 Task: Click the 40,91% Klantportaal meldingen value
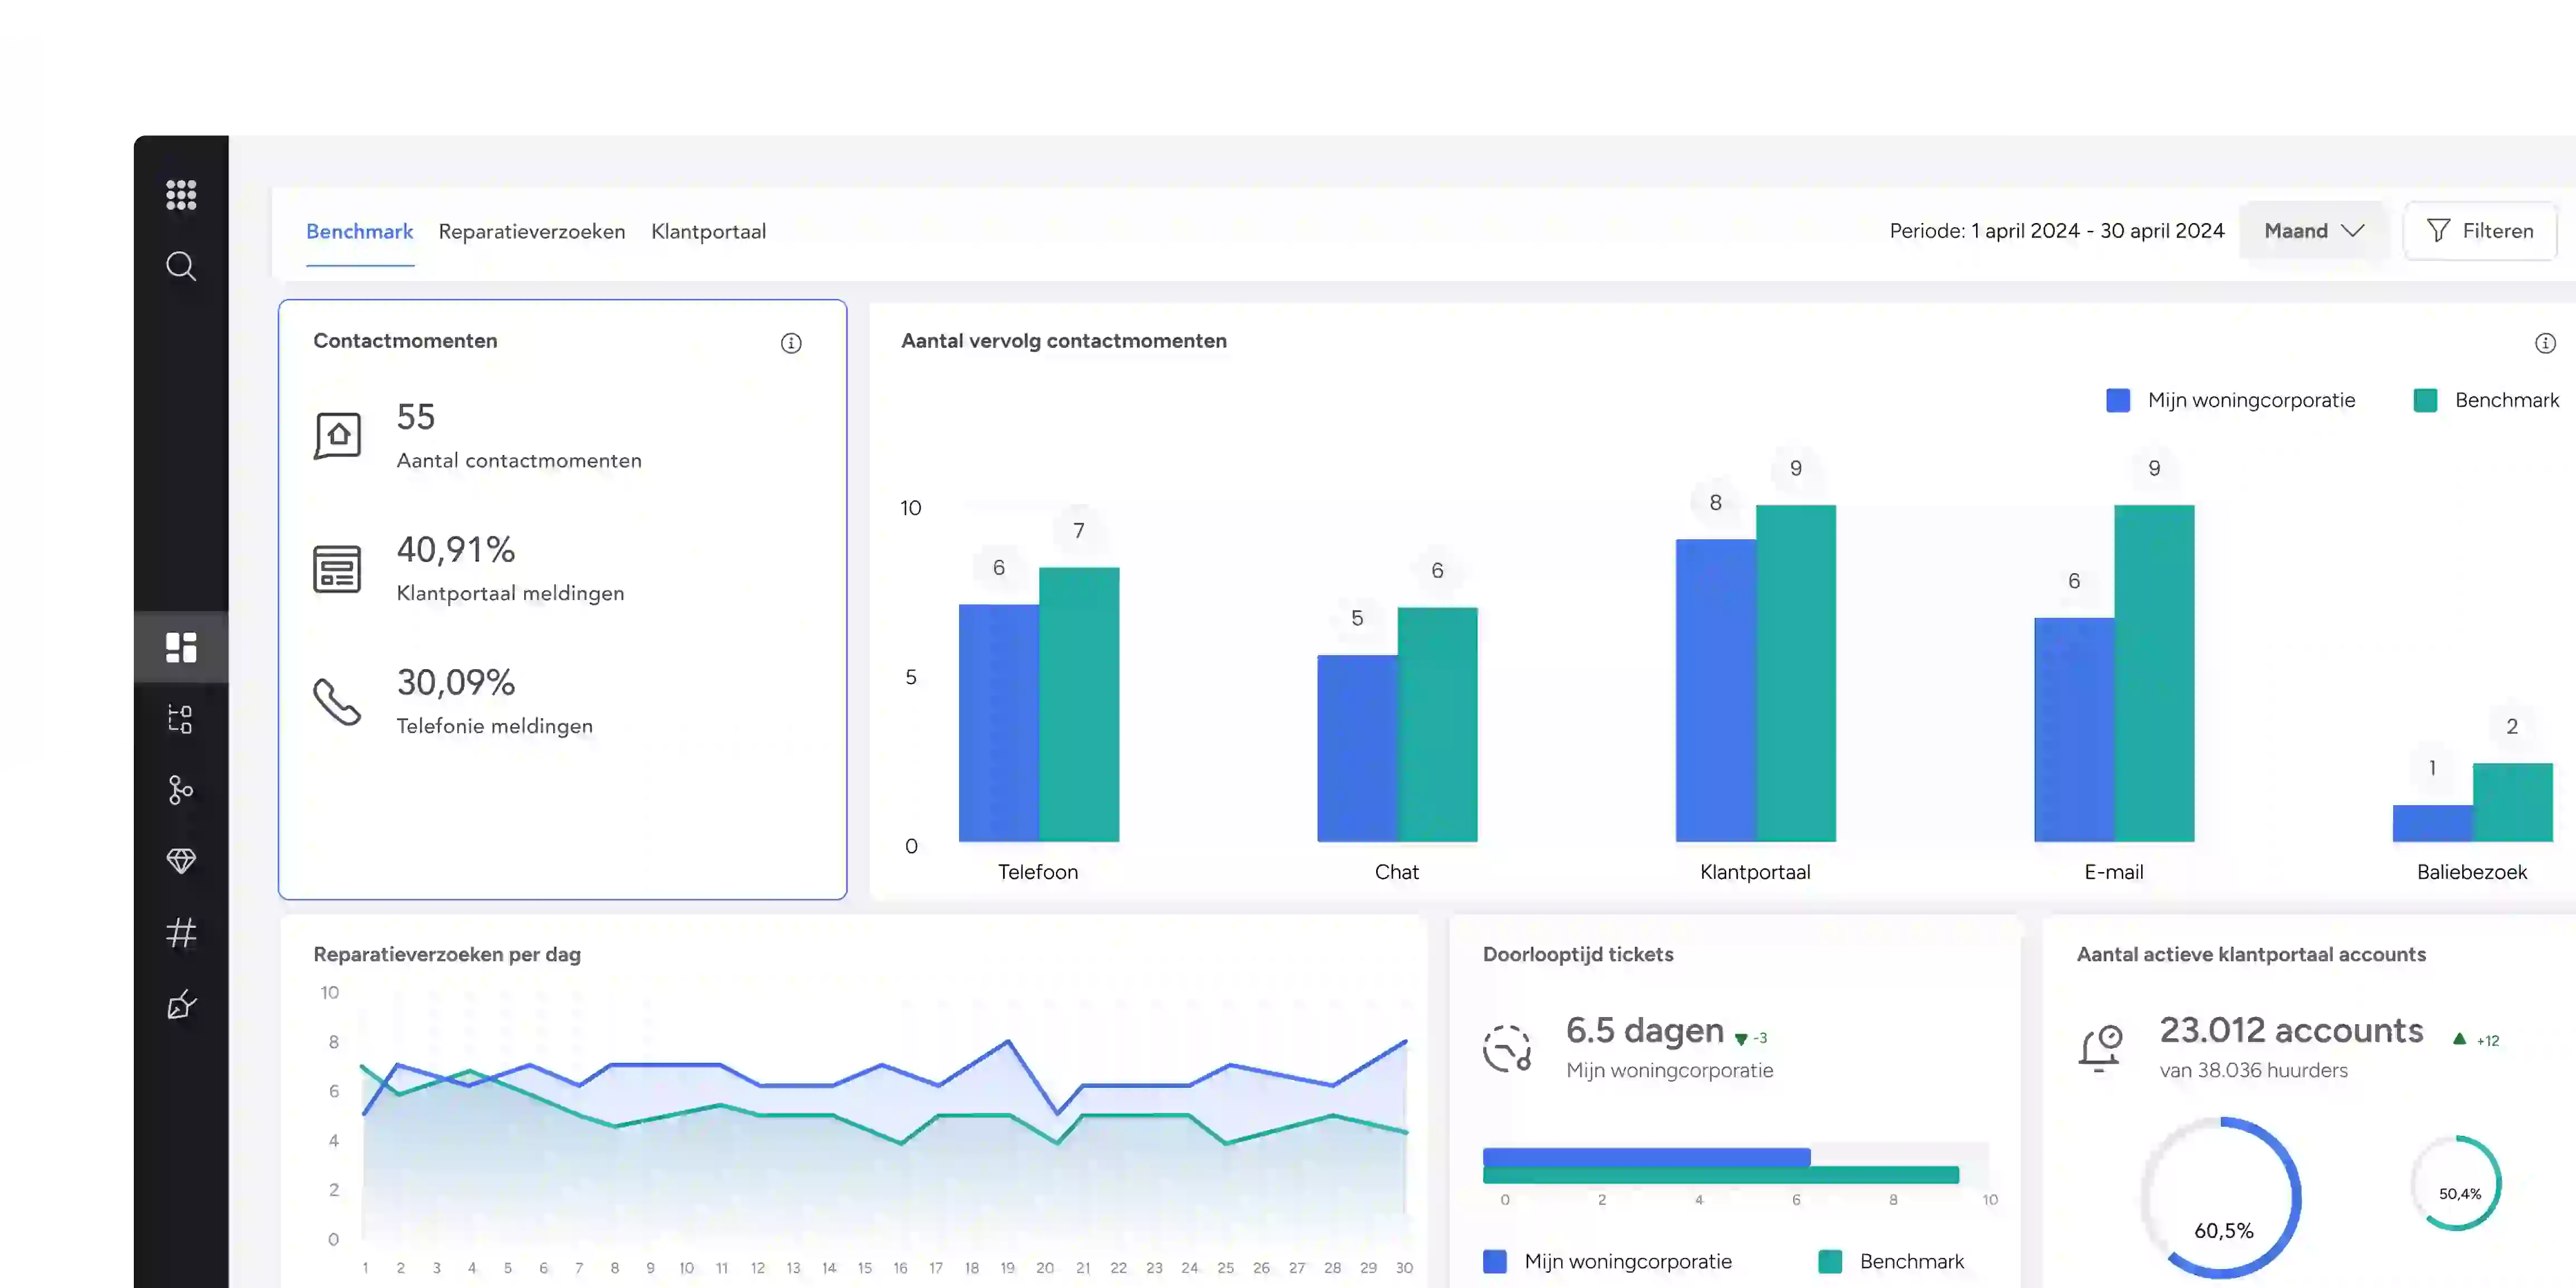click(456, 550)
